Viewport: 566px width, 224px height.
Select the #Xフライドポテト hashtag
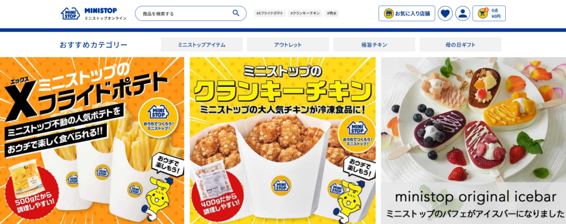click(x=270, y=13)
